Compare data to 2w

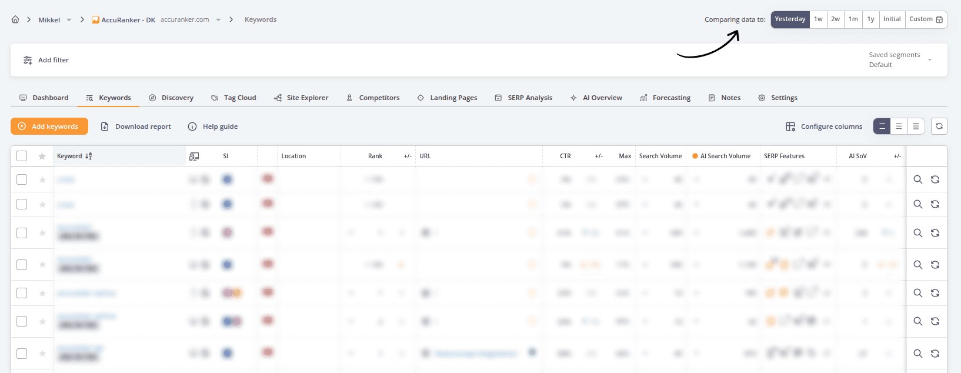835,19
